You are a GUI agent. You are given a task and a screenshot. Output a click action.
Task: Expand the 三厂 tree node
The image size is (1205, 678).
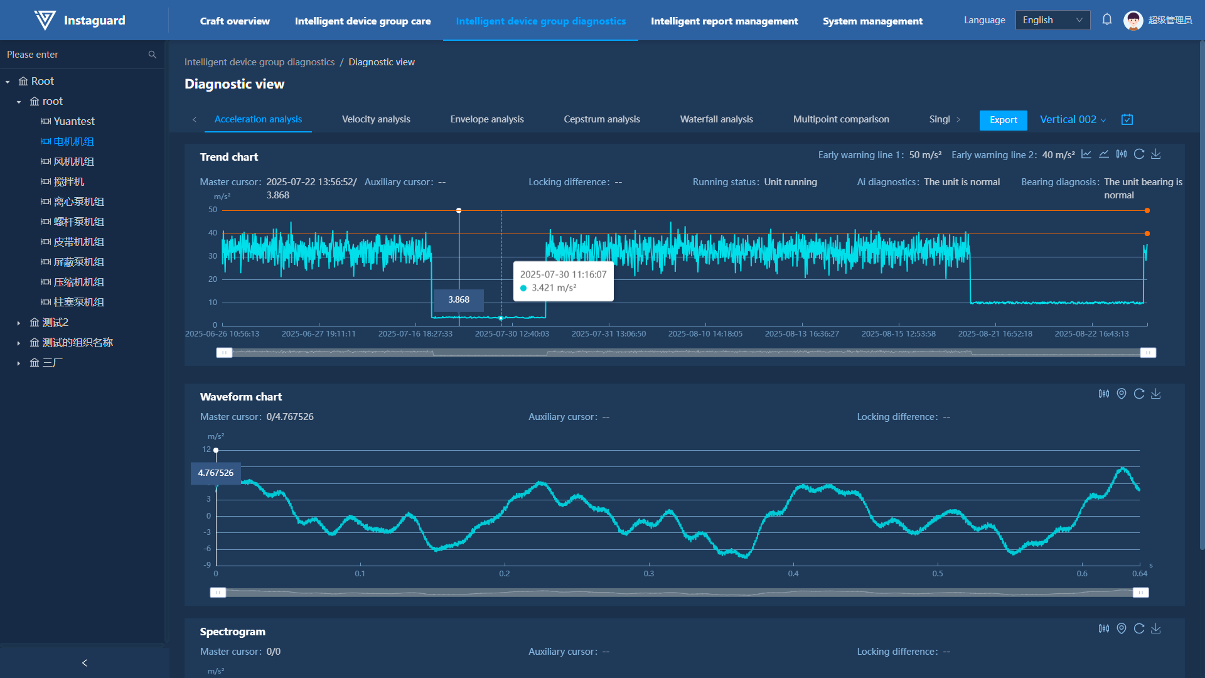coord(19,363)
